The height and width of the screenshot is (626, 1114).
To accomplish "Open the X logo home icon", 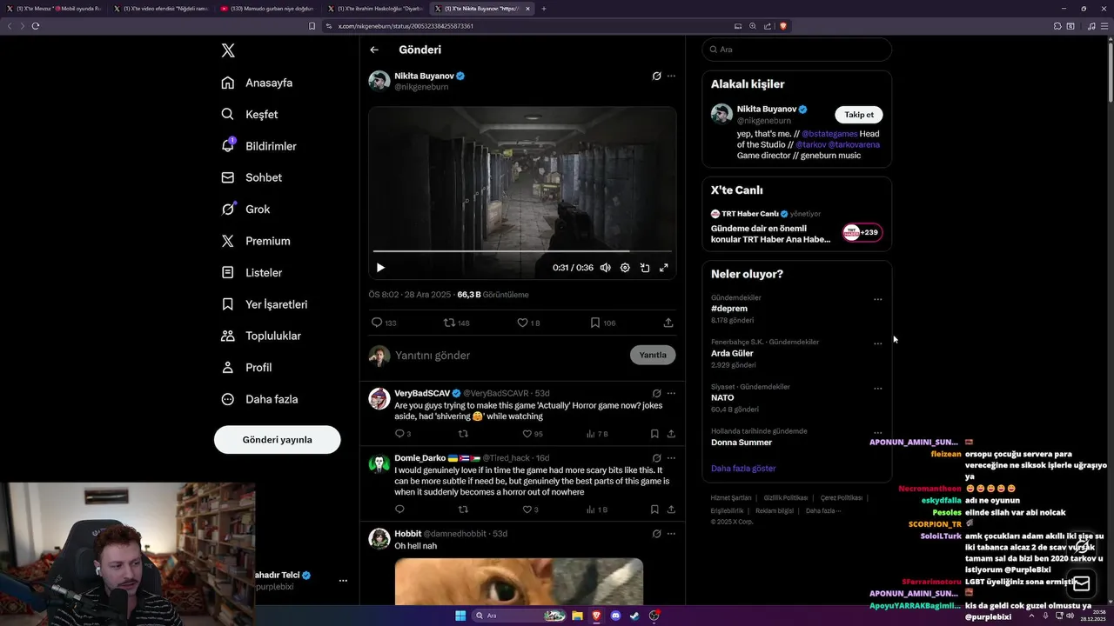I will 228,50.
